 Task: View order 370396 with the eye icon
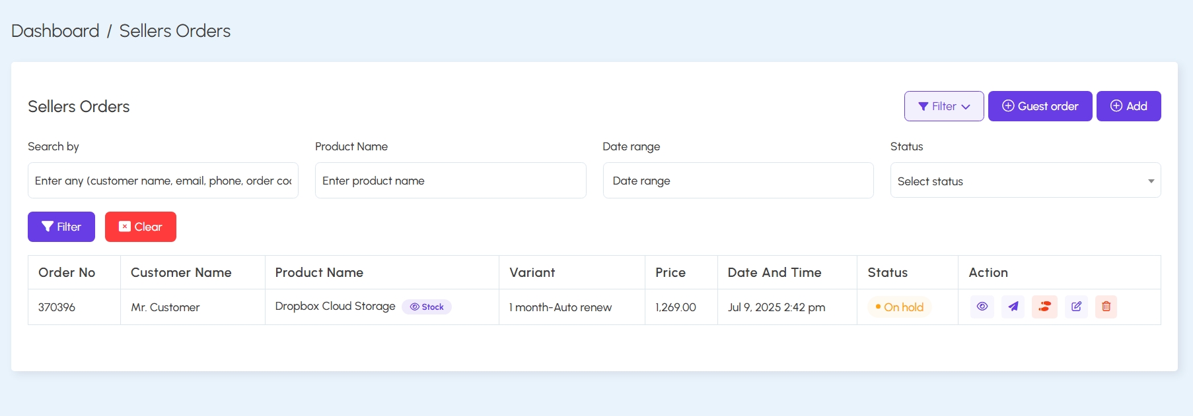pos(982,307)
